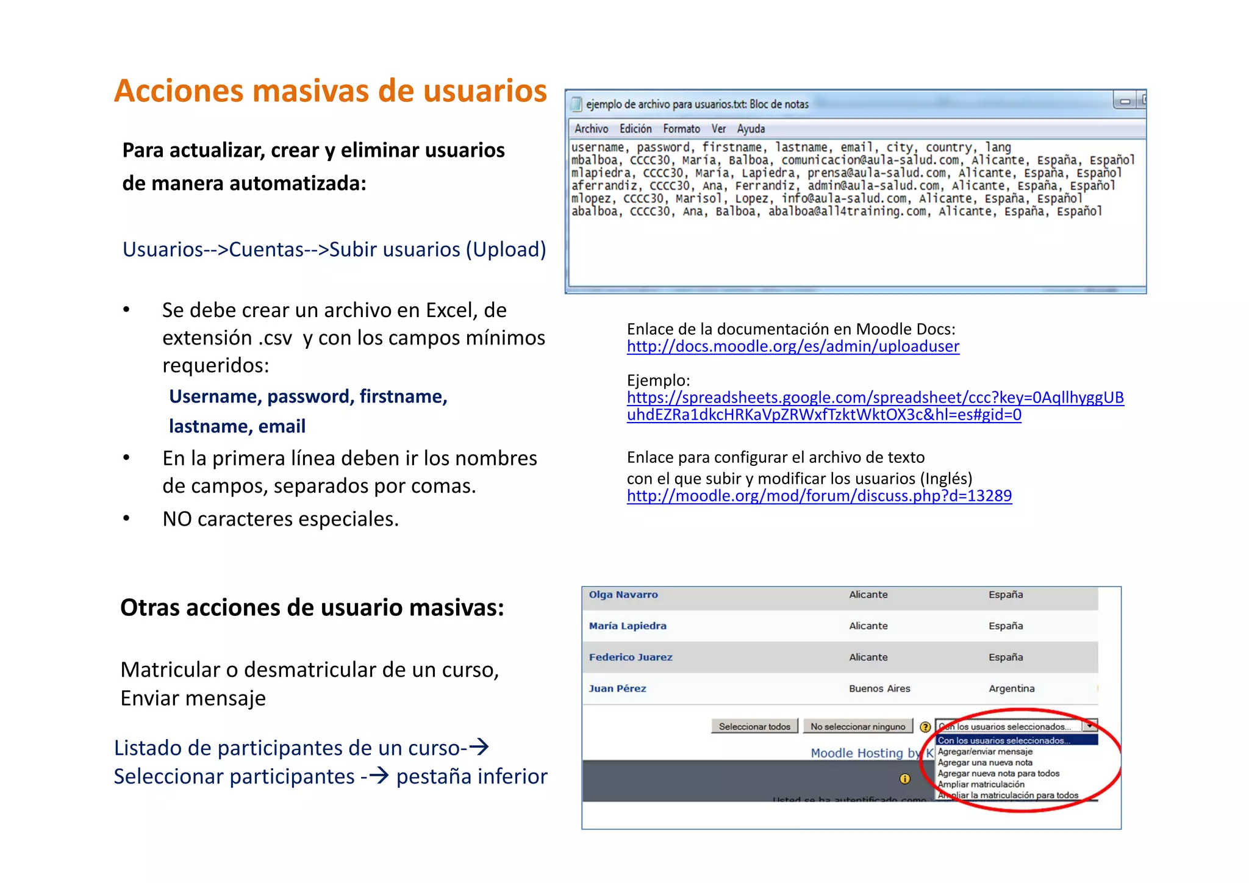Open Federico Juarez's profile link
The width and height of the screenshot is (1249, 883).
[631, 657]
